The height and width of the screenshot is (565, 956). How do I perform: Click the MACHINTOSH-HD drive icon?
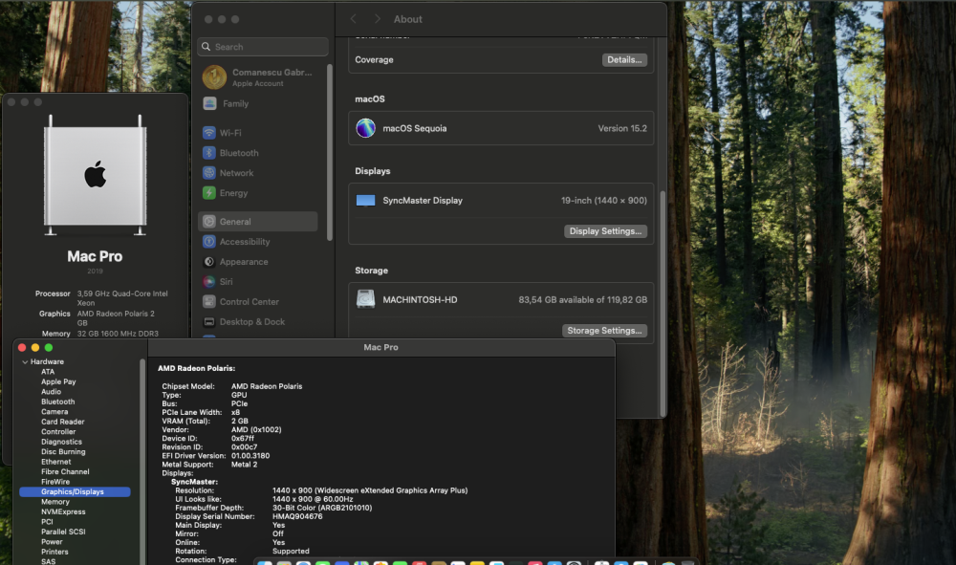coord(366,299)
